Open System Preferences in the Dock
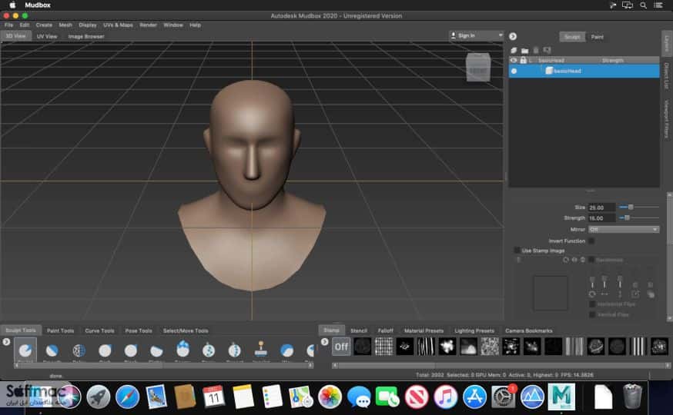The image size is (673, 415). point(502,397)
